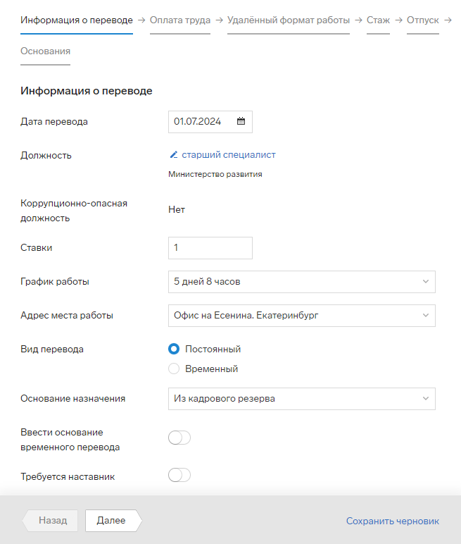Switch to the Основания tab
461x544 pixels.
click(45, 51)
